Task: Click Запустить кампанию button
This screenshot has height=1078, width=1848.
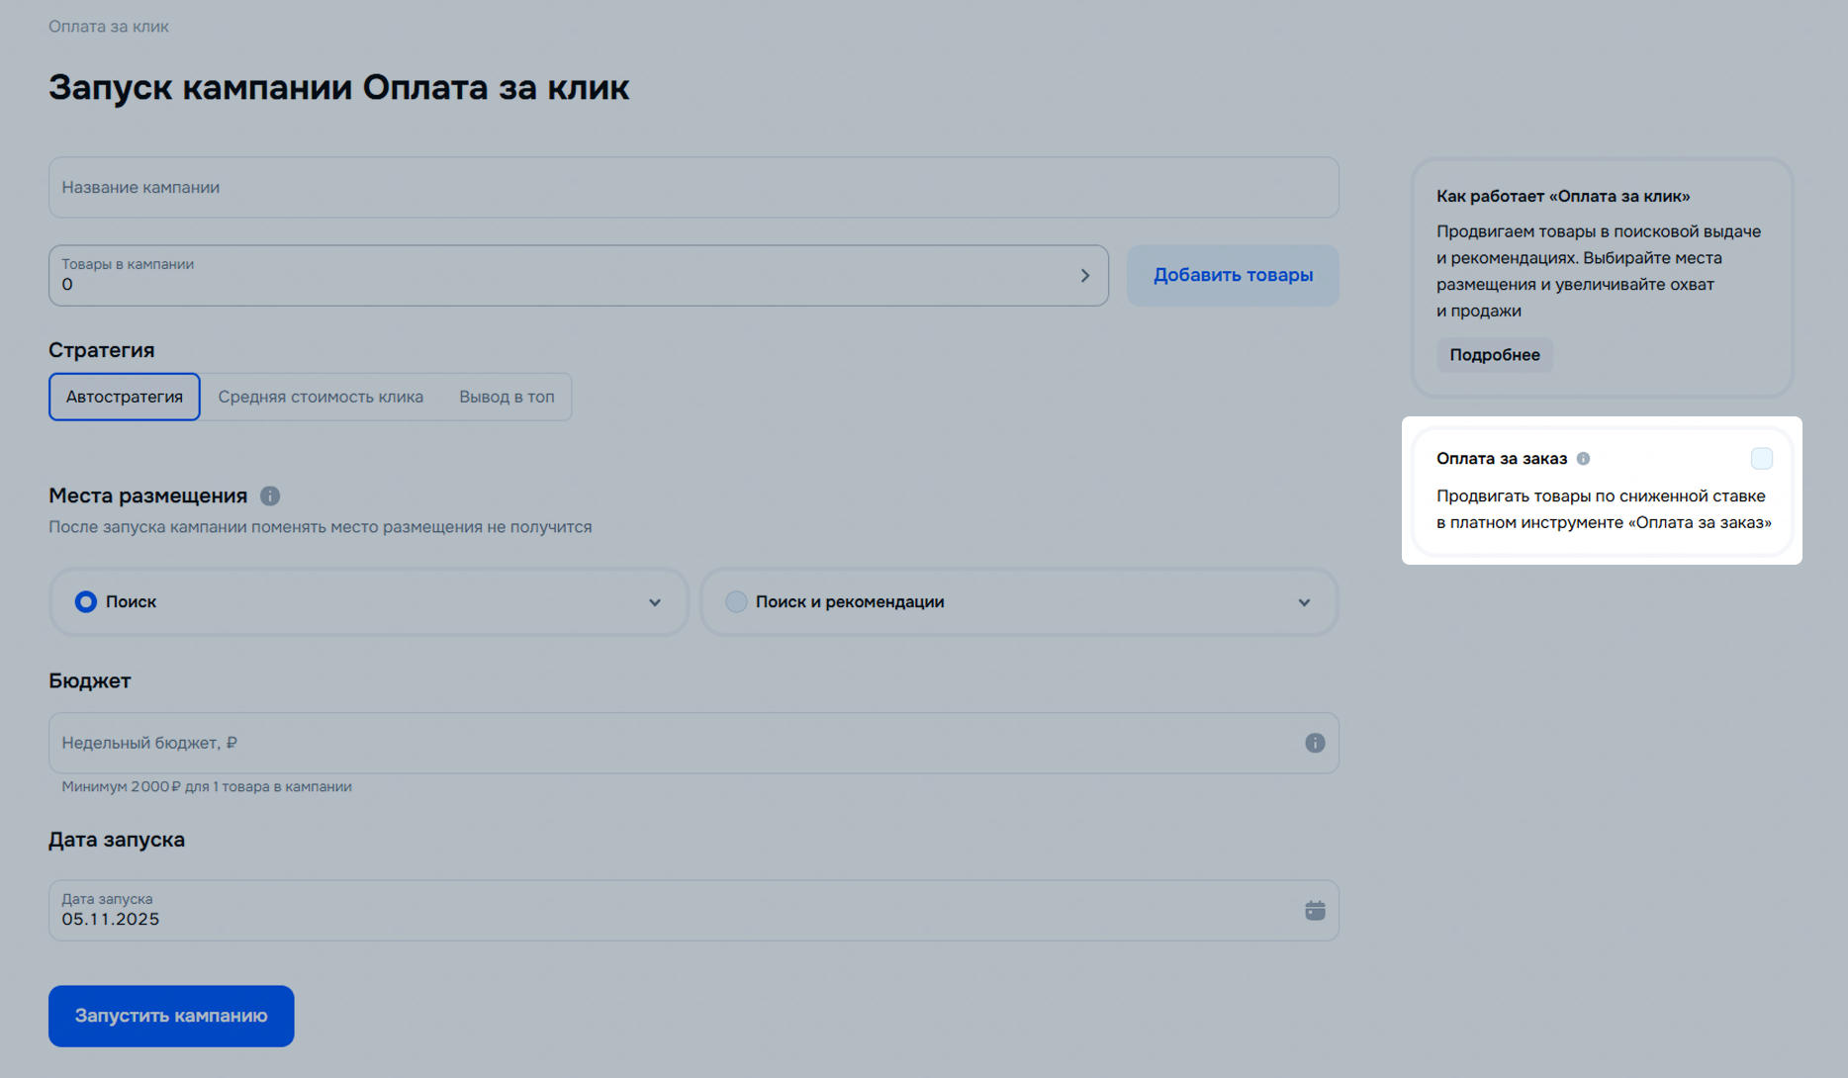Action: pyautogui.click(x=171, y=1016)
